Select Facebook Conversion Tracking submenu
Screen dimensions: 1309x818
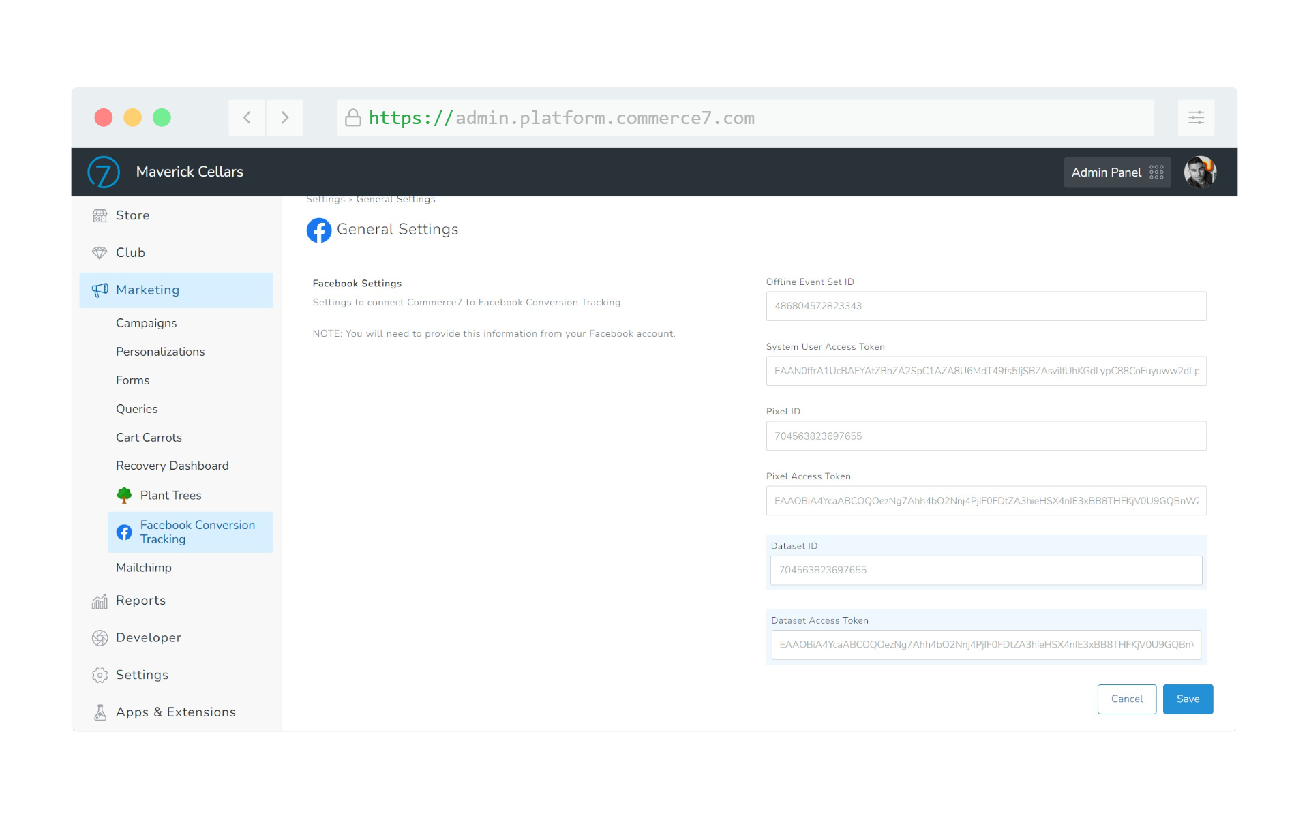point(190,532)
